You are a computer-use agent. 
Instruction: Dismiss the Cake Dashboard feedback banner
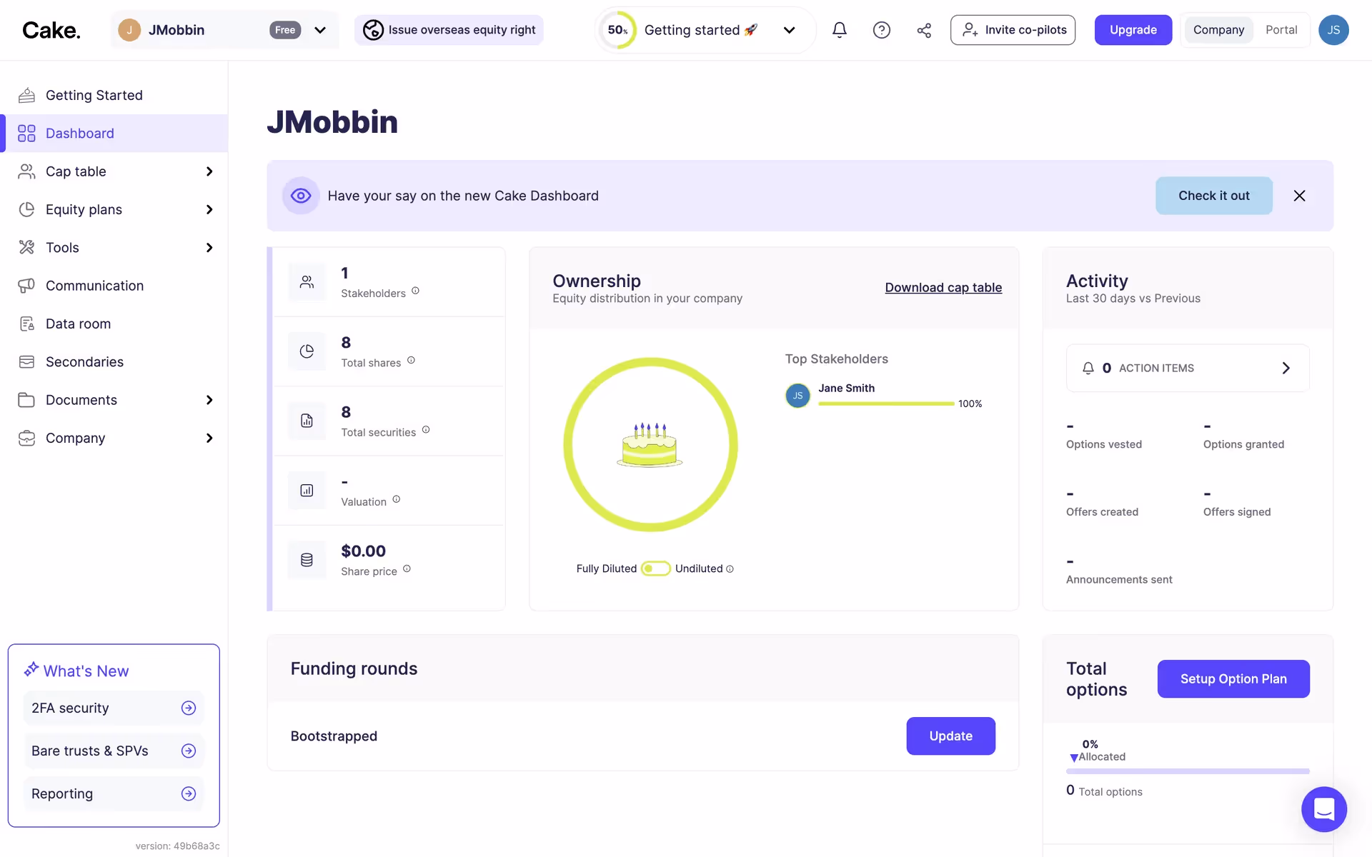tap(1299, 196)
